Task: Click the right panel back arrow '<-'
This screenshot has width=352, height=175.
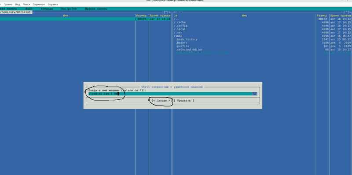Action: (175, 12)
